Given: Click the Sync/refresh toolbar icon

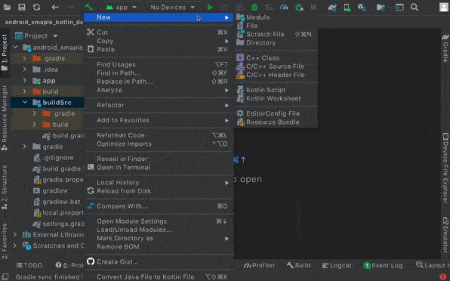Looking at the screenshot, I should click(x=36, y=7).
